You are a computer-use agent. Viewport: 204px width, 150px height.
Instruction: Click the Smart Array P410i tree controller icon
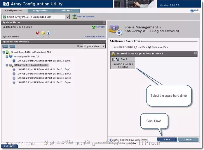pyautogui.click(x=8, y=52)
